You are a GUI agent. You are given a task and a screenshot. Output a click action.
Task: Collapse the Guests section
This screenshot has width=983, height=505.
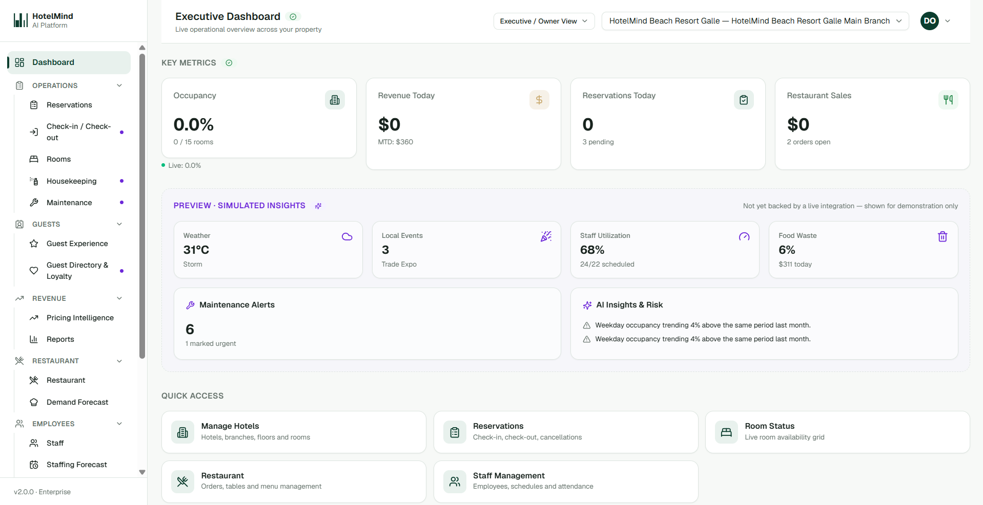tap(119, 224)
